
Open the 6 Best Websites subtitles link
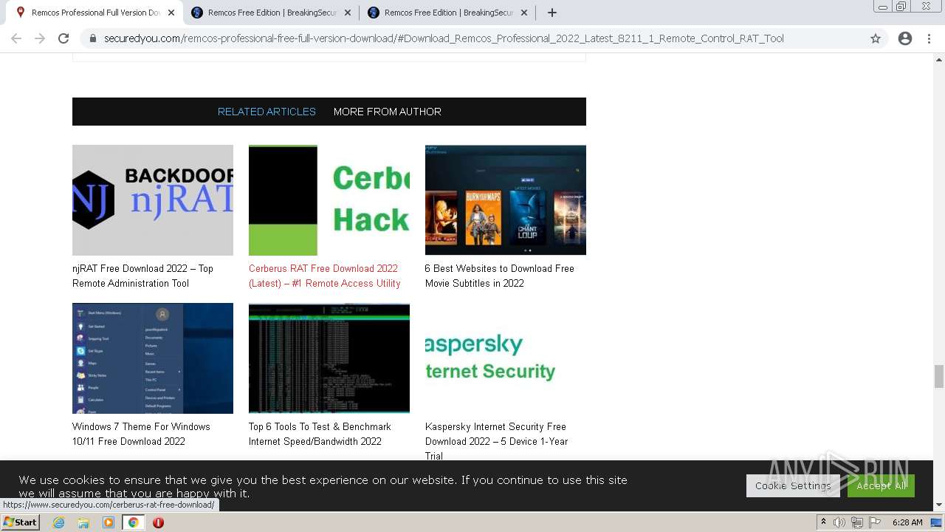point(500,276)
